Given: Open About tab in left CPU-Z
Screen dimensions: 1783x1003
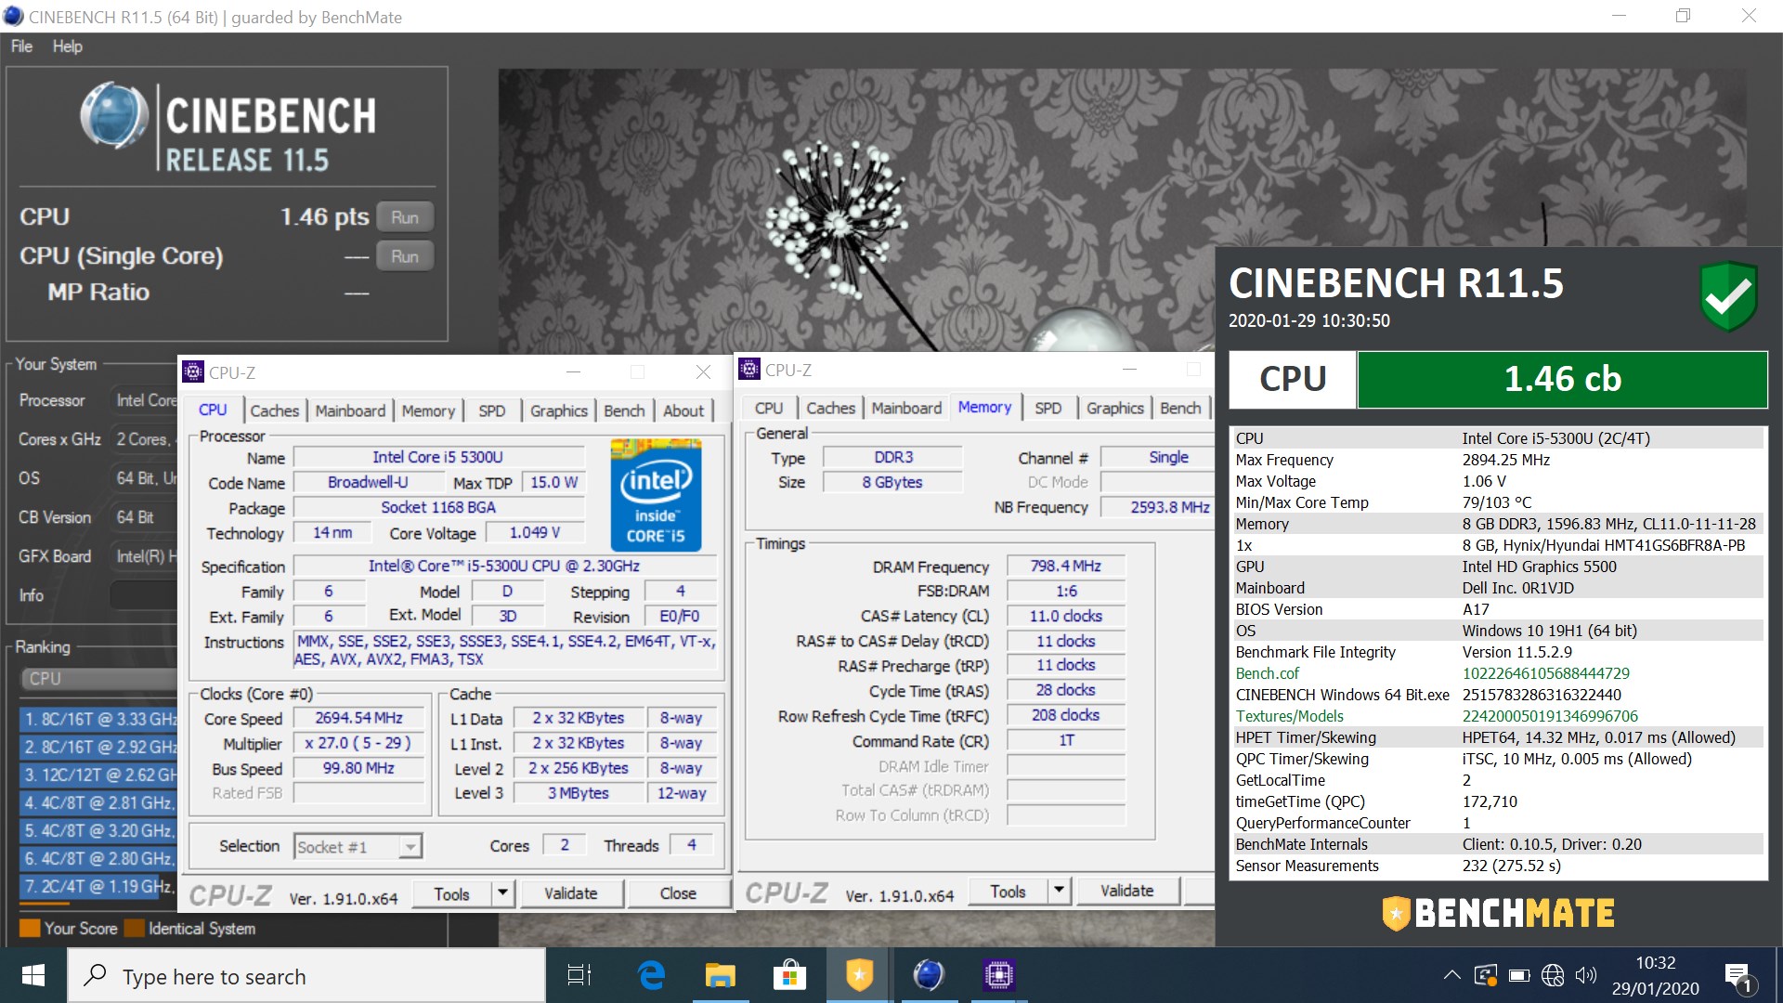Looking at the screenshot, I should coord(683,410).
